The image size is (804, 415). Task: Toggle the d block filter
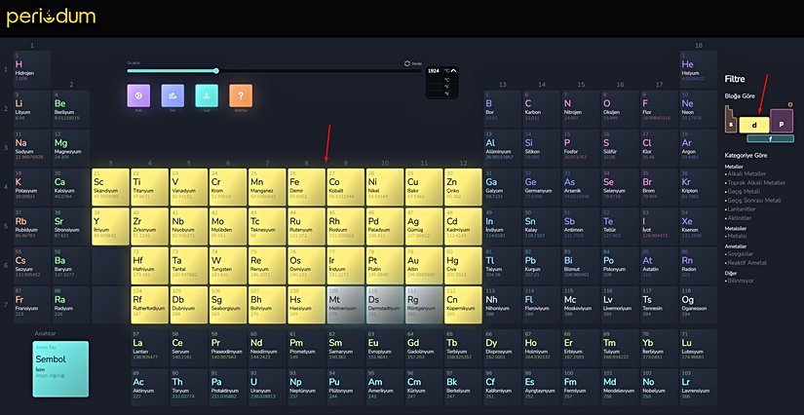click(x=752, y=124)
